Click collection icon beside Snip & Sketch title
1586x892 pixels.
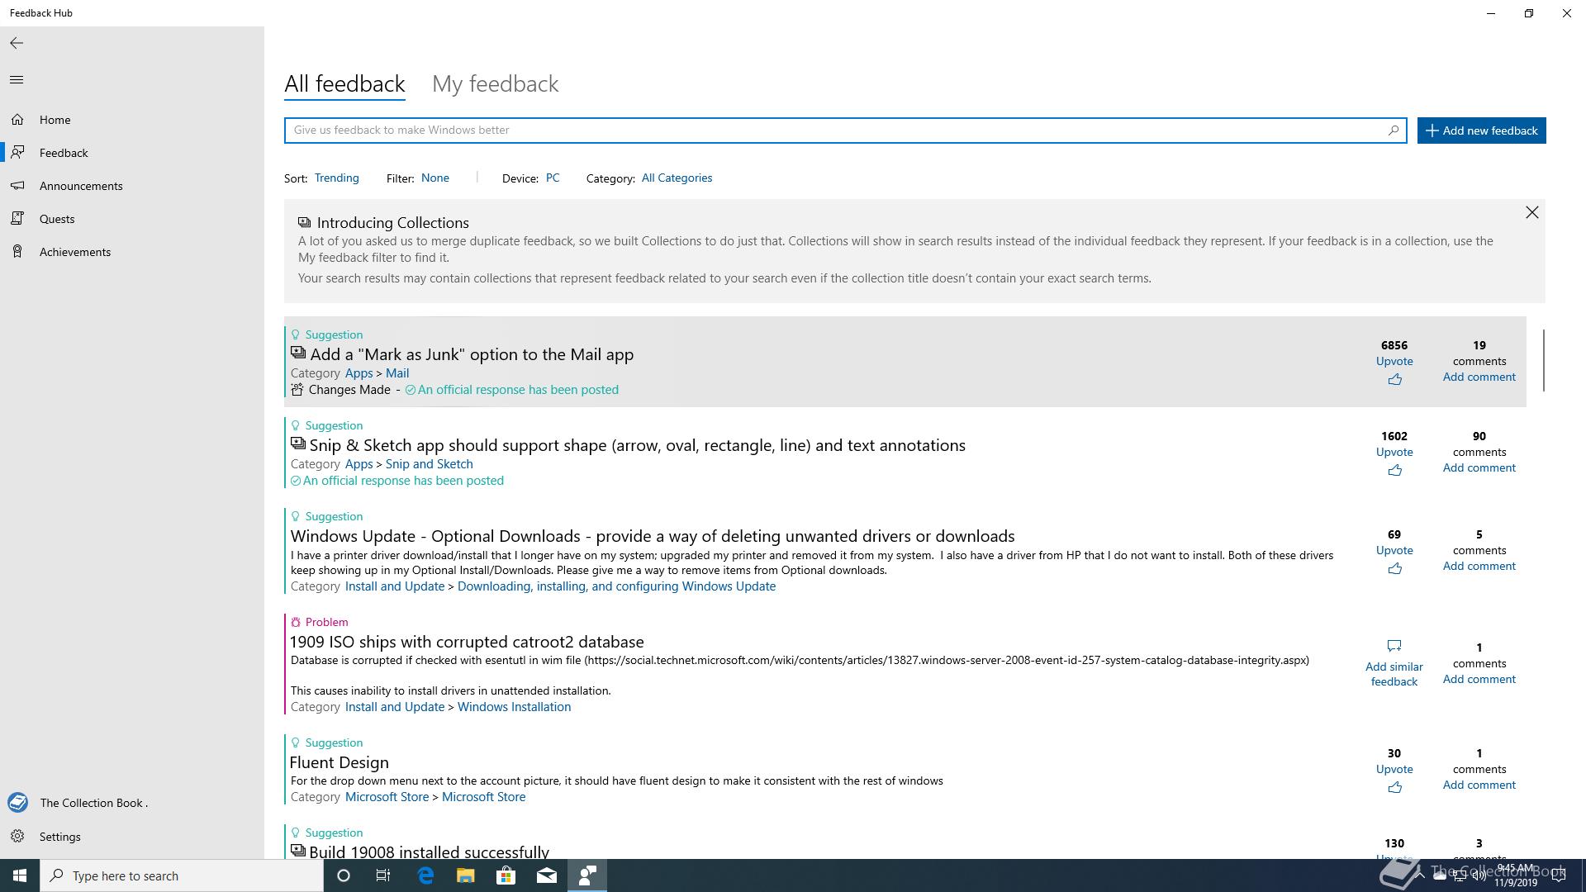tap(298, 444)
